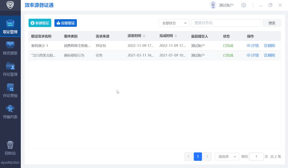288x168 pixels.
Task: Click the 搜索任务名 search input field
Action: click(x=226, y=23)
